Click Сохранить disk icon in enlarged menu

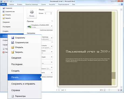pos(13,38)
